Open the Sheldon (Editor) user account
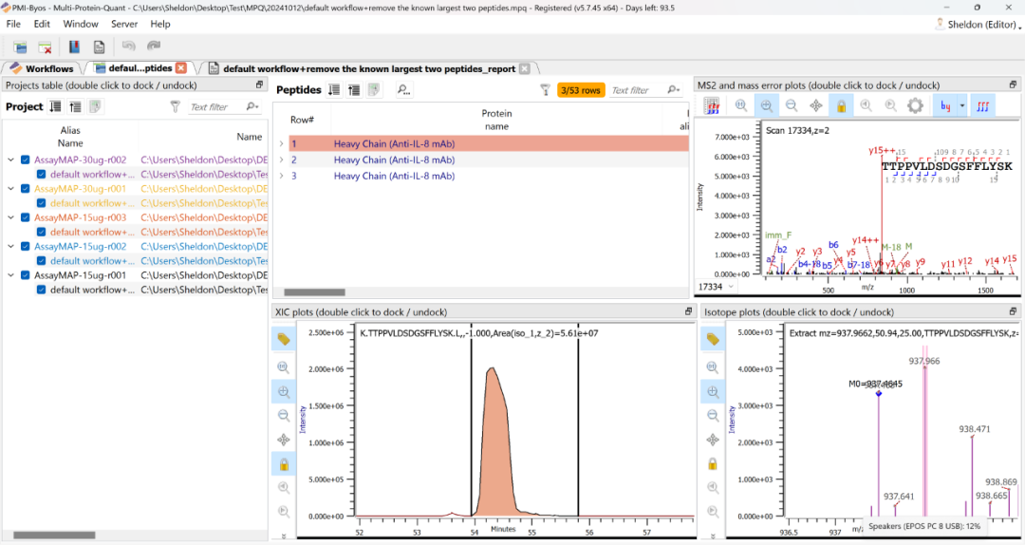Screen dimensions: 1025x545 click(x=981, y=25)
